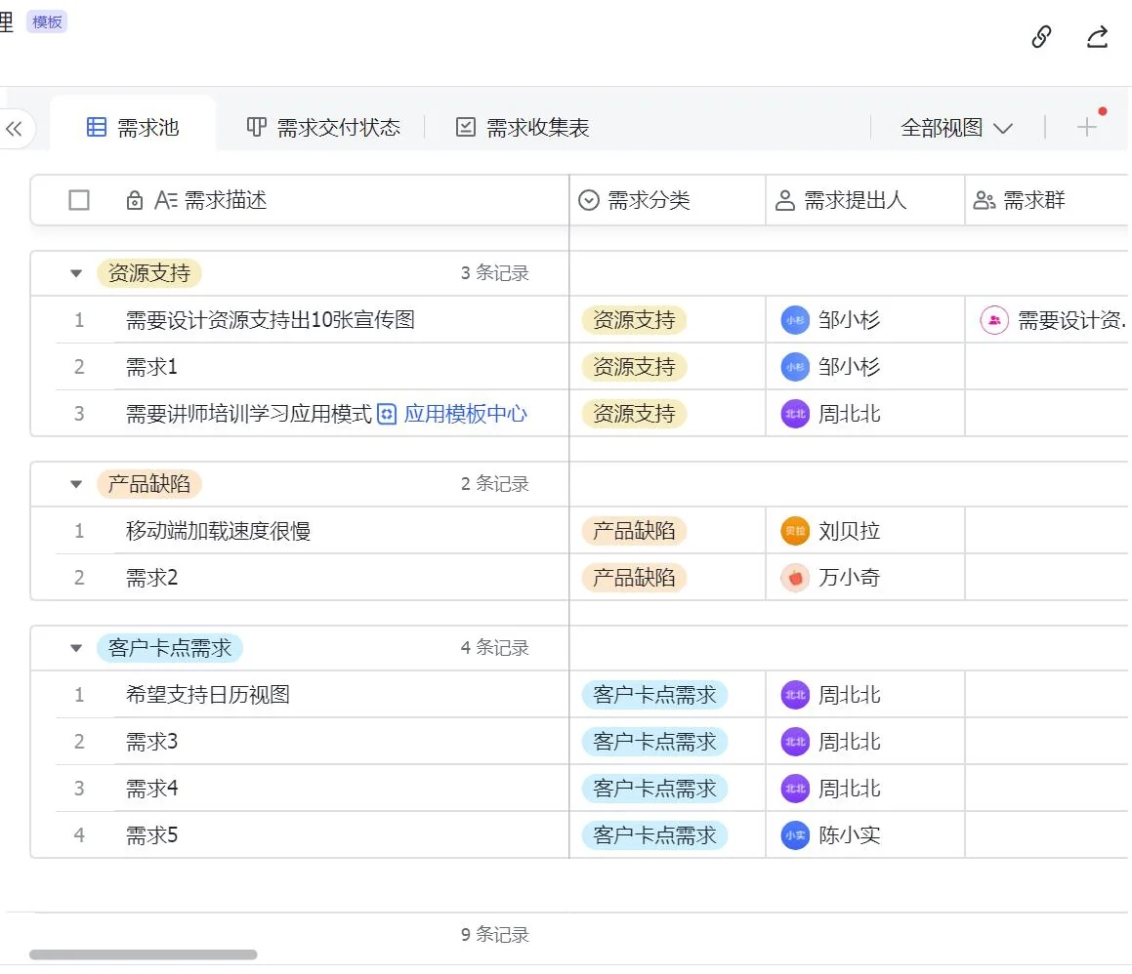The image size is (1132, 974).
Task: Click the 需求分类 column type icon
Action: (x=589, y=200)
